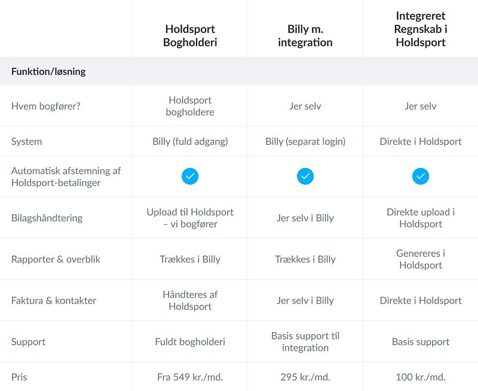This screenshot has width=478, height=391.
Task: Select the Billy m. integration column header
Action: [x=305, y=36]
